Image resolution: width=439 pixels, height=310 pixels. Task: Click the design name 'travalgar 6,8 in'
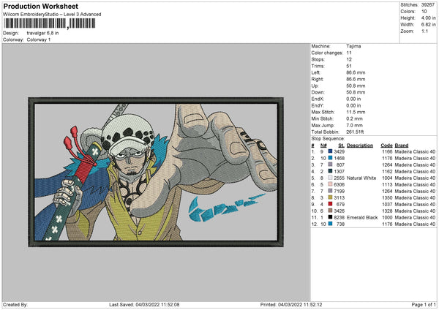pos(42,33)
